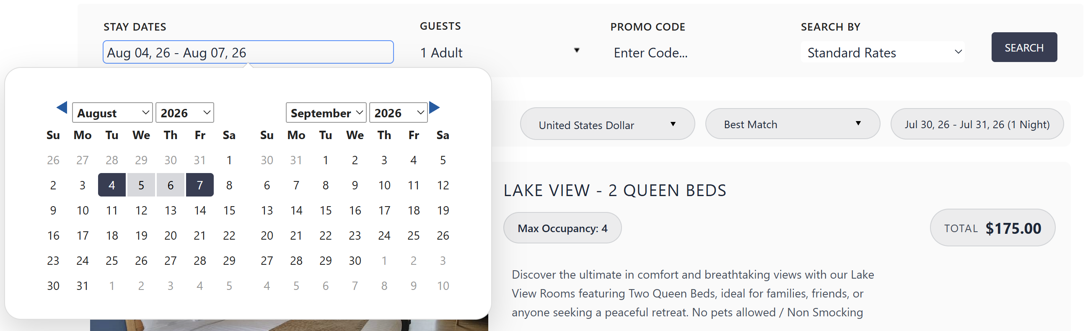The height and width of the screenshot is (331, 1088).
Task: Open the 2026 year dropdown beside September
Action: 398,113
